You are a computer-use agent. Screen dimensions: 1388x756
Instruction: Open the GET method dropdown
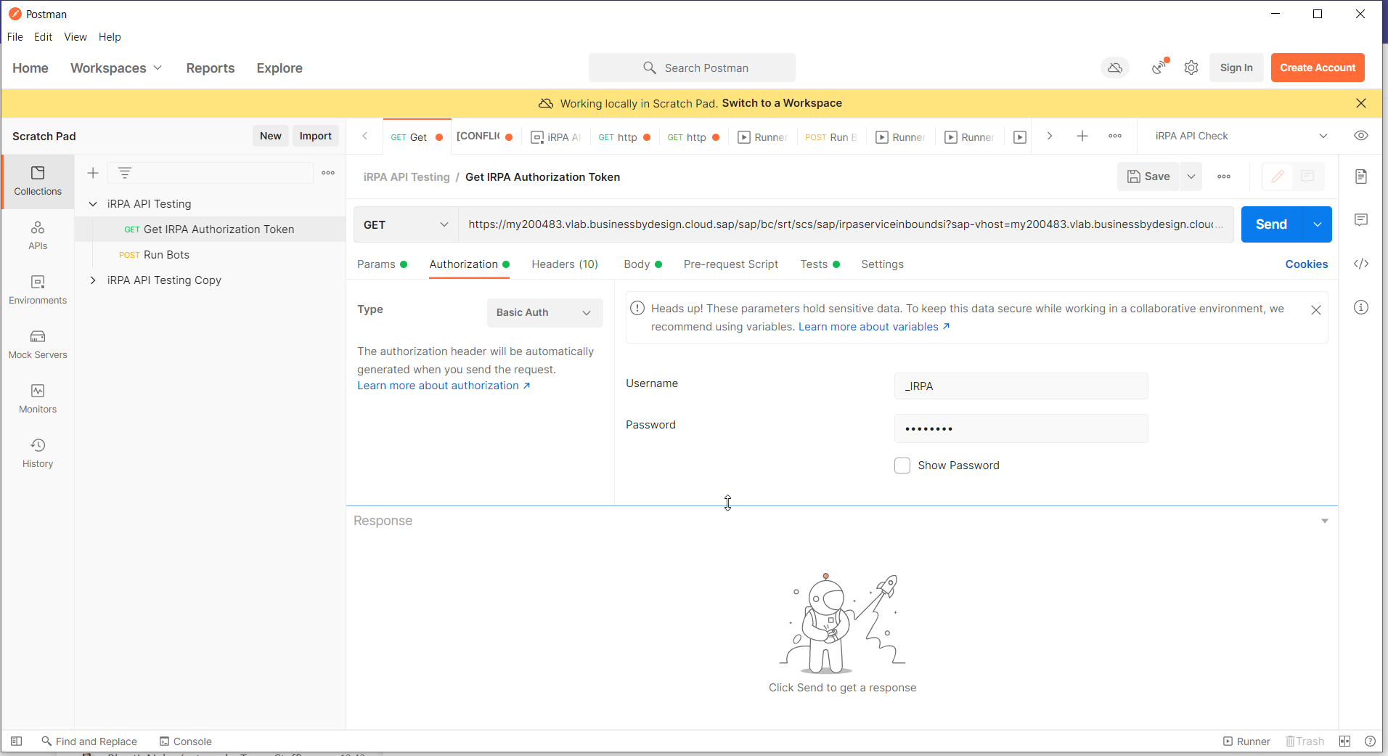(406, 224)
